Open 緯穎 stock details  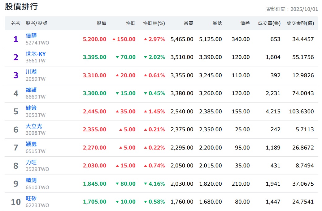(x=31, y=90)
